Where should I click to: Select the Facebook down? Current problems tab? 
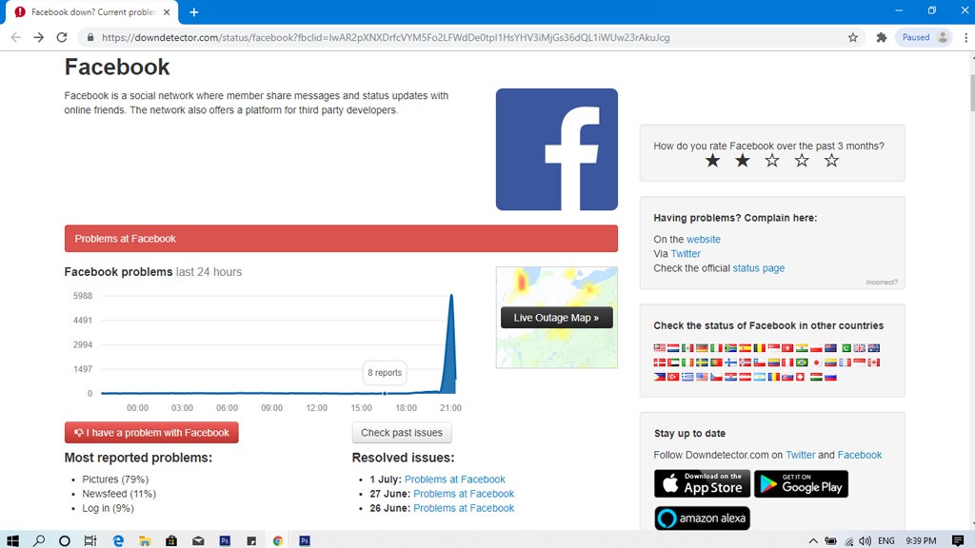click(92, 11)
